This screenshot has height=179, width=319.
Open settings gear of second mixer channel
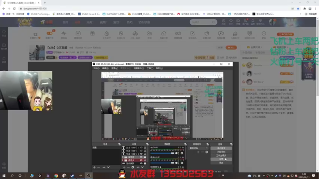coord(182,163)
